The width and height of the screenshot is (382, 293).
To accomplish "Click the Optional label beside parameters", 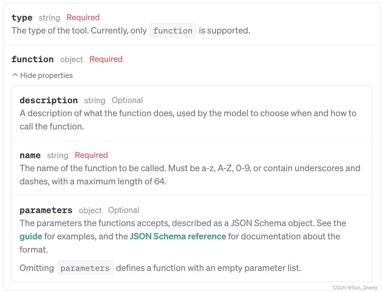I will click(x=124, y=210).
